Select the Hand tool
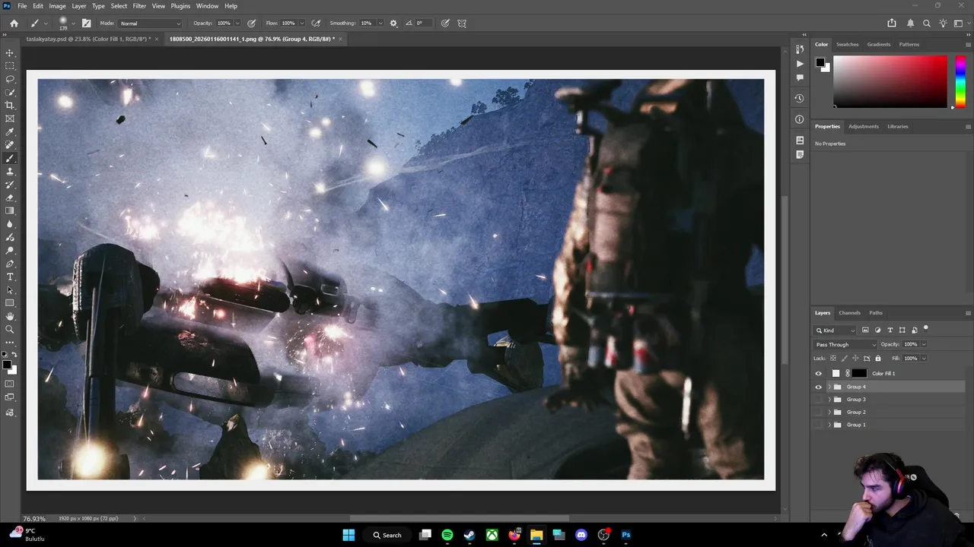This screenshot has height=547, width=974. [x=10, y=316]
